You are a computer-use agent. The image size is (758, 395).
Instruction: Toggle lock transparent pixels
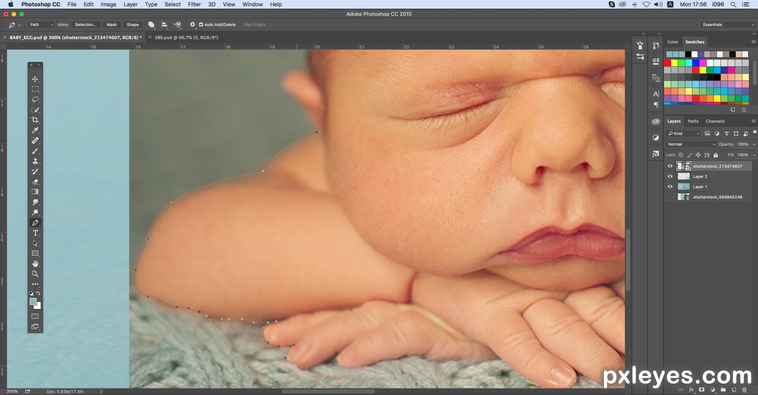[681, 155]
